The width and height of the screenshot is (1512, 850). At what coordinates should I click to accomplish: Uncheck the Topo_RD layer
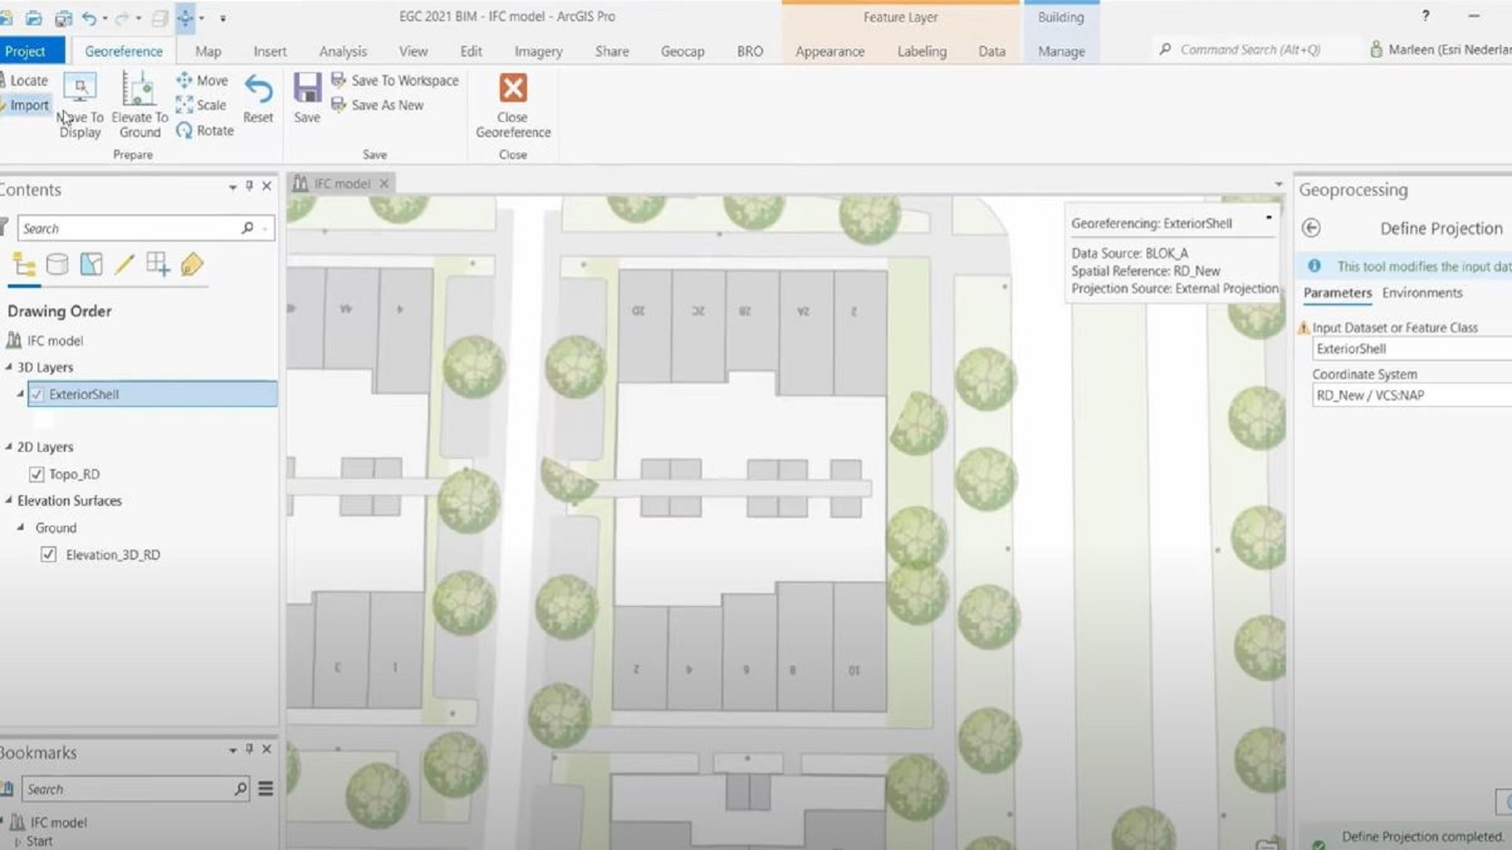pos(36,475)
